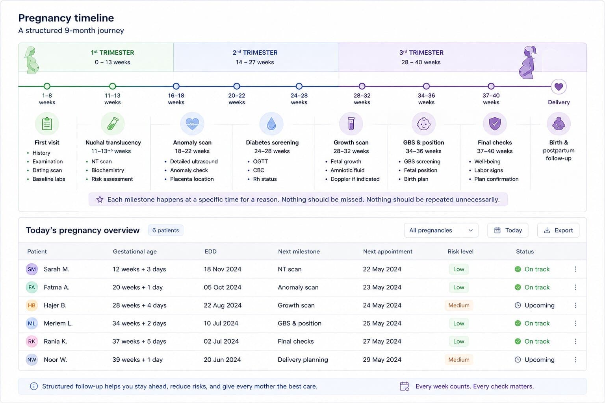This screenshot has height=403, width=605.
Task: Click the info icon in the footer banner
Action: pyautogui.click(x=34, y=386)
